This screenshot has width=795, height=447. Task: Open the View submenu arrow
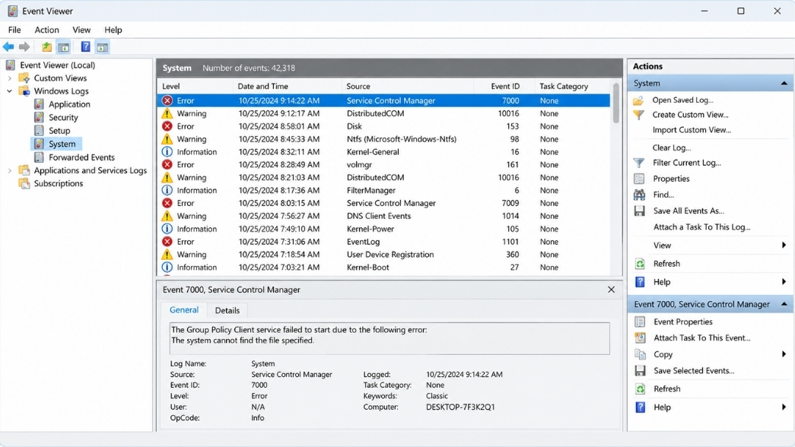tap(784, 246)
